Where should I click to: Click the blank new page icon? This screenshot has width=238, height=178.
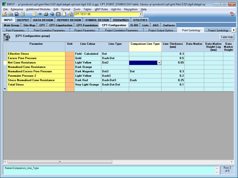[x=64, y=14]
